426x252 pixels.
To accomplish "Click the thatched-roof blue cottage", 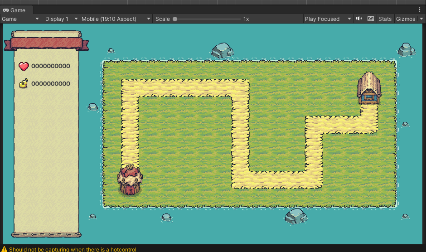I will click(369, 88).
